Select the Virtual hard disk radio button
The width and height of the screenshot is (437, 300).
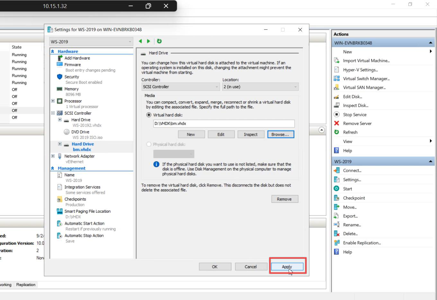point(149,115)
